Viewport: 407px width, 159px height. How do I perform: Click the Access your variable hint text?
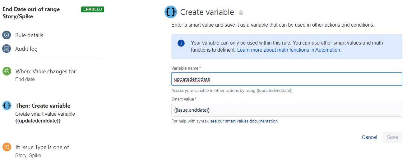(x=232, y=91)
